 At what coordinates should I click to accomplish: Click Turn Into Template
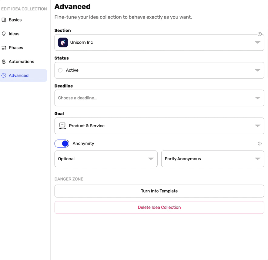point(159,191)
